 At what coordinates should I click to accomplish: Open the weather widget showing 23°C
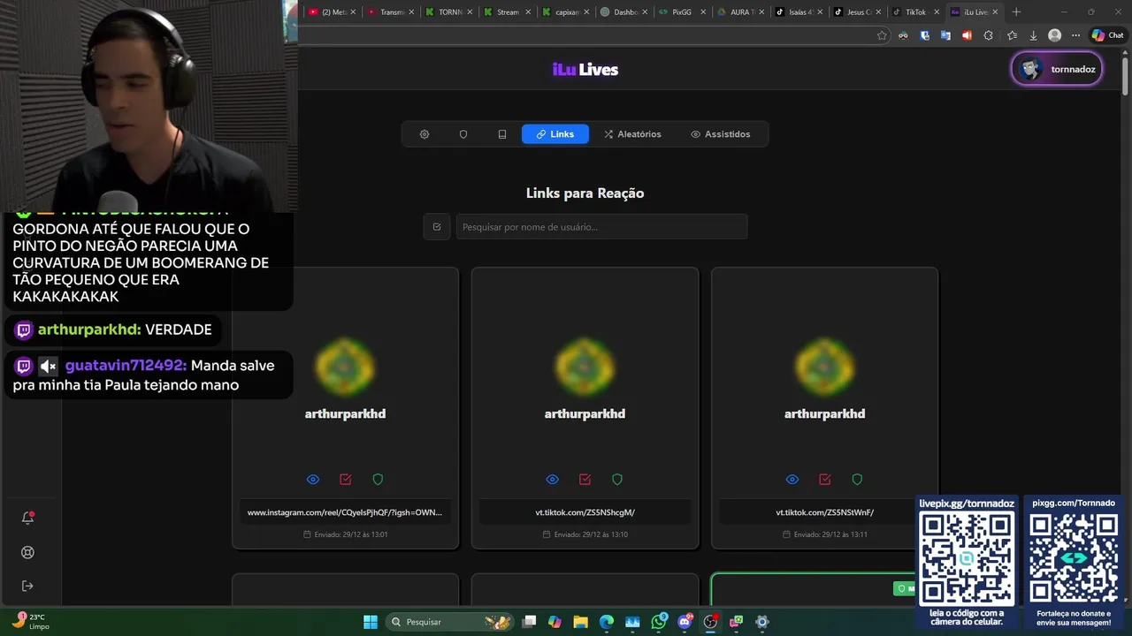coord(29,622)
